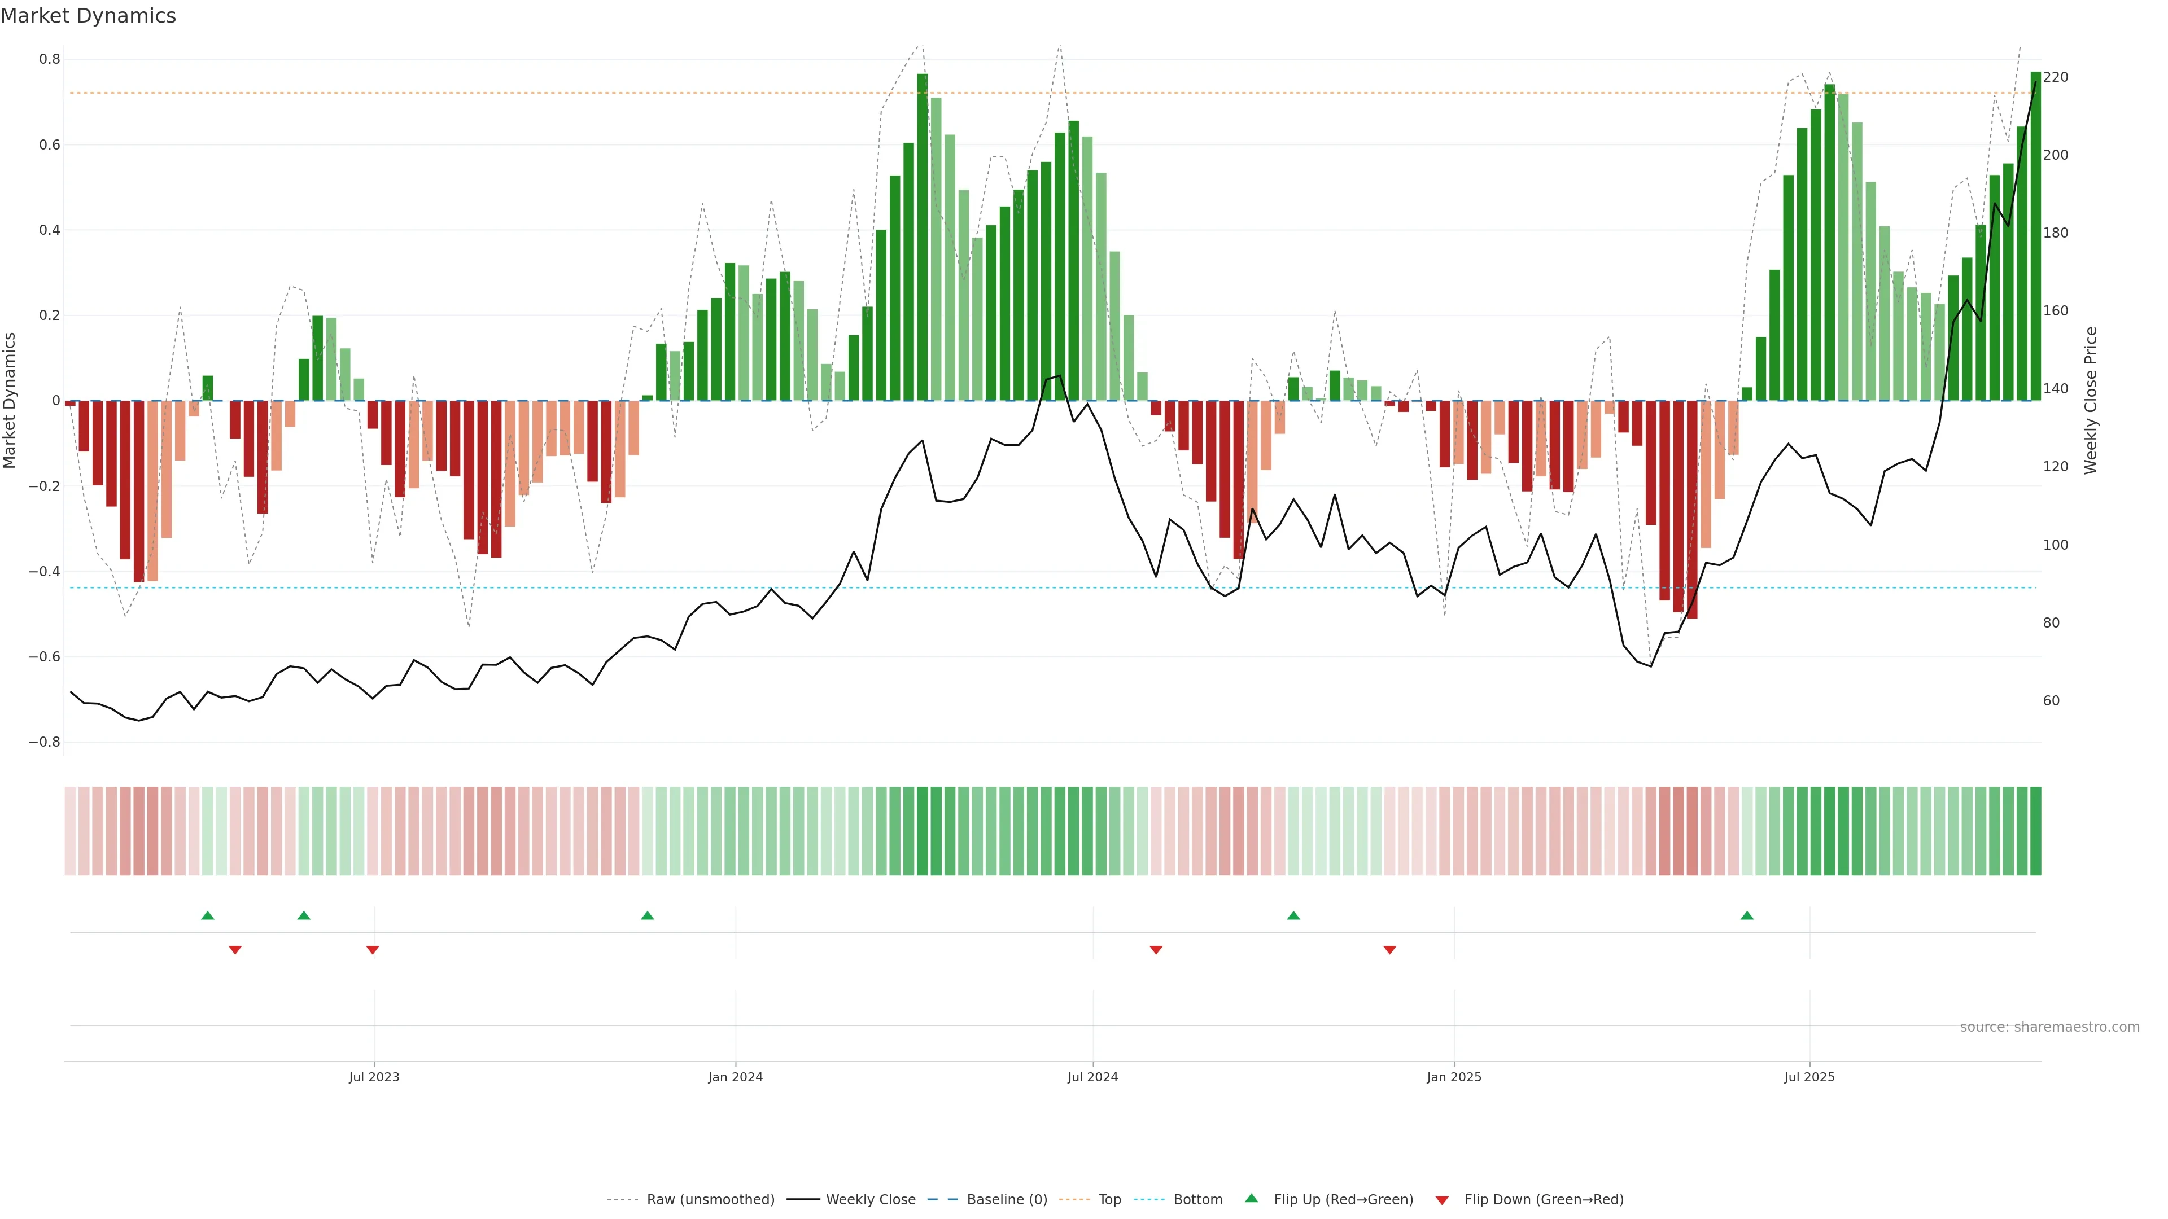Click the flip-down marker shortly after Jul 2024

click(x=1156, y=950)
